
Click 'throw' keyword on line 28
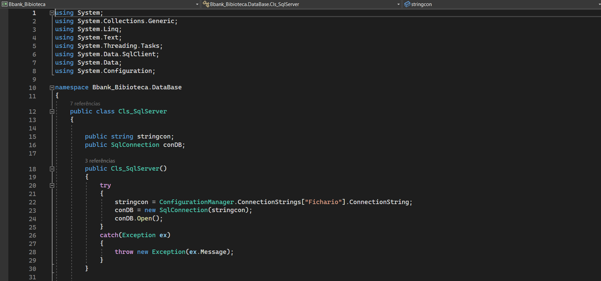124,252
